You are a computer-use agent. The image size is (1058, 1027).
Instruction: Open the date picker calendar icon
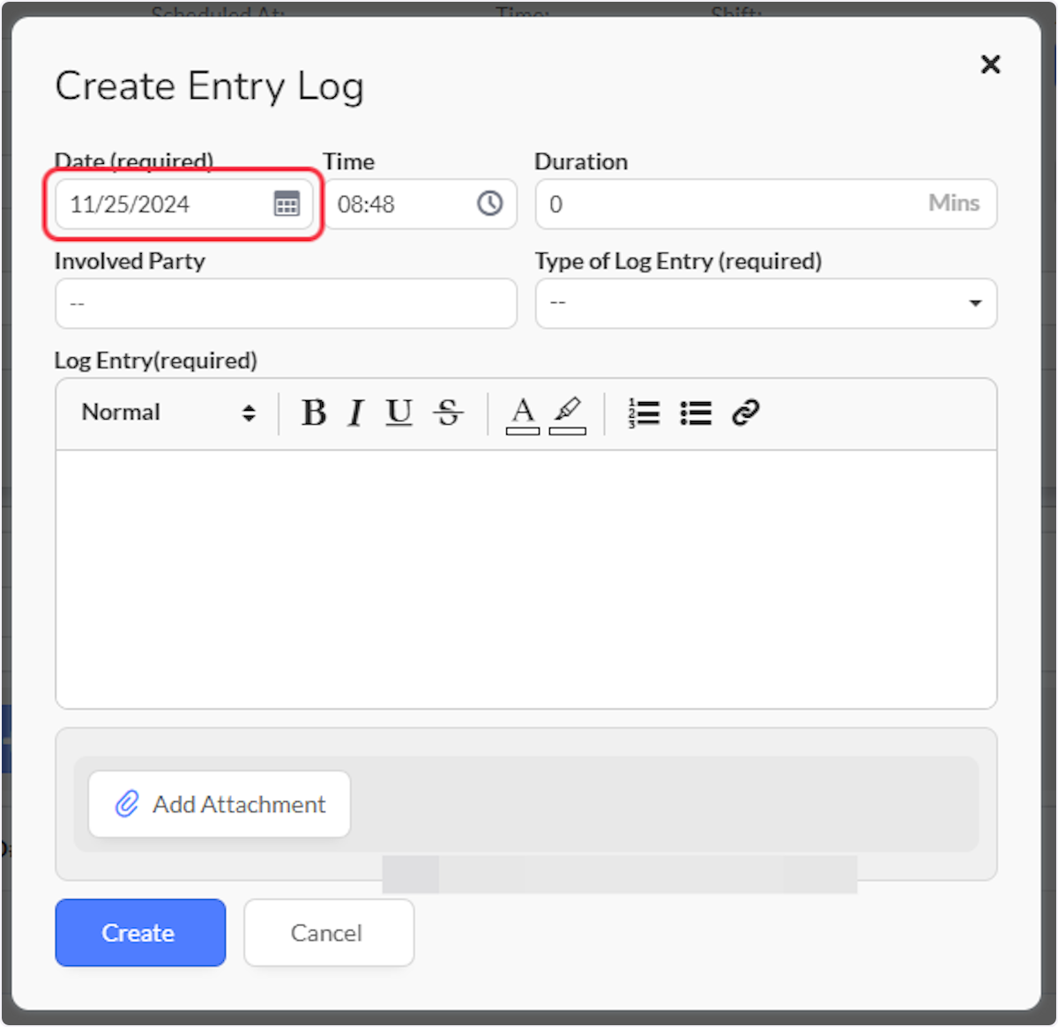point(287,205)
